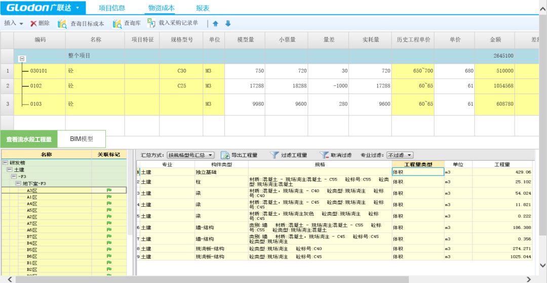This screenshot has height=283, width=547.
Task: Load purchase records via 载入采购记录单
Action: pyautogui.click(x=151, y=23)
